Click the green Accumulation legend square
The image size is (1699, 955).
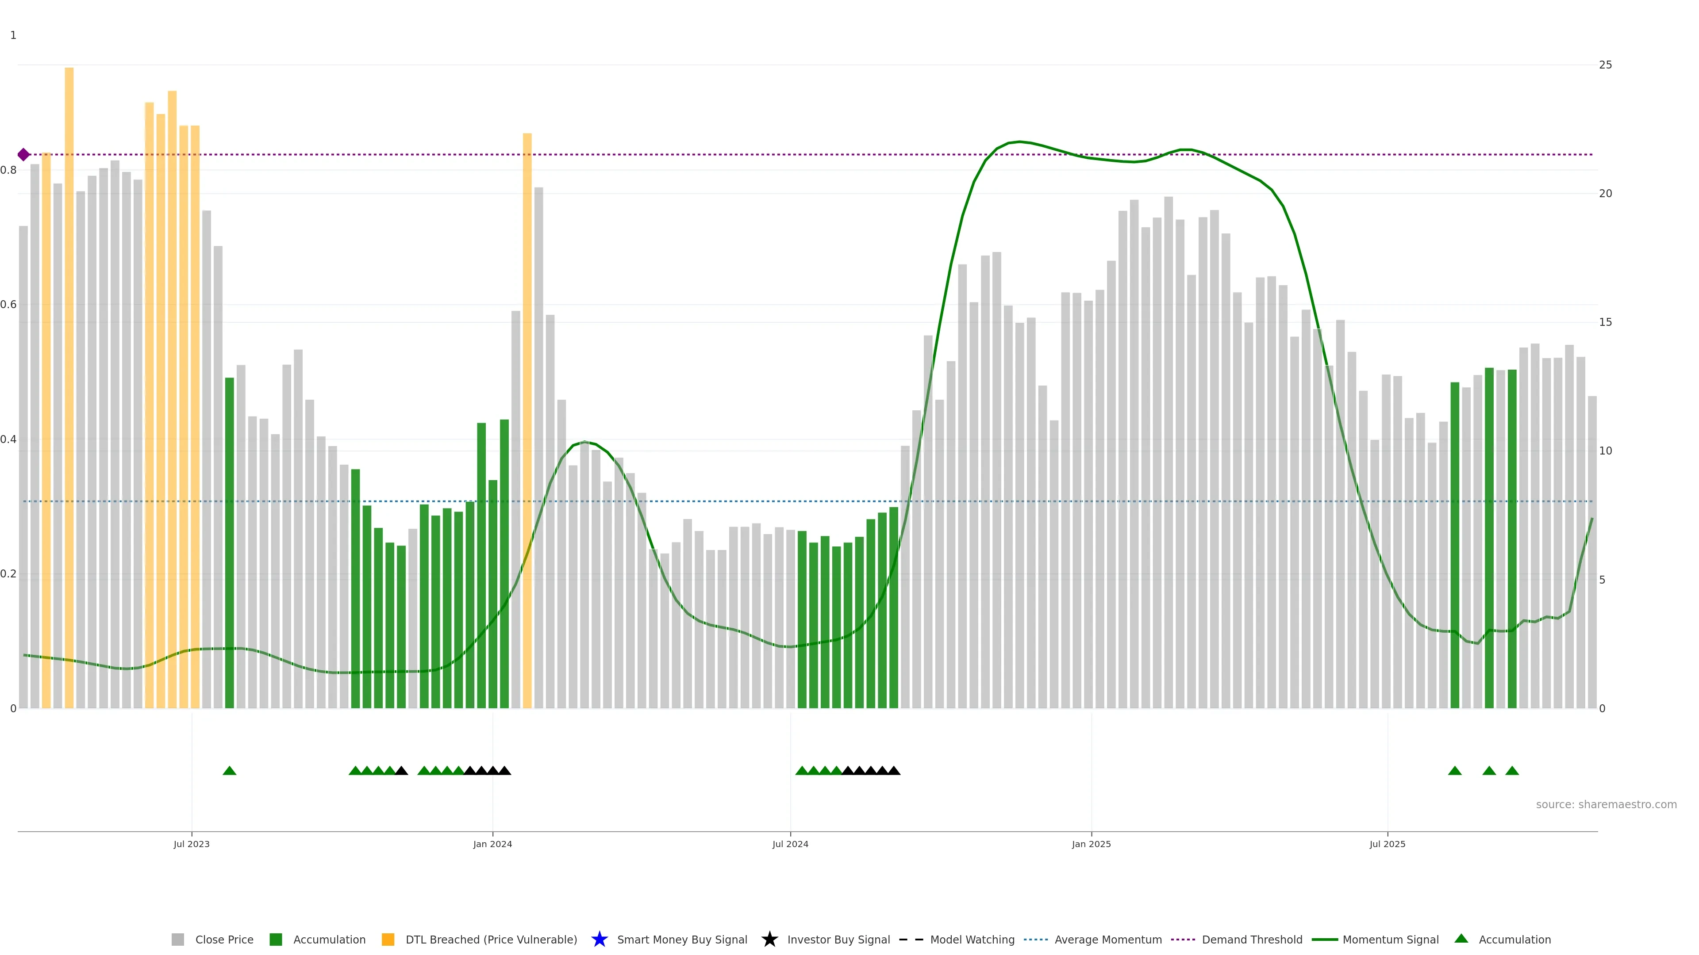(276, 939)
